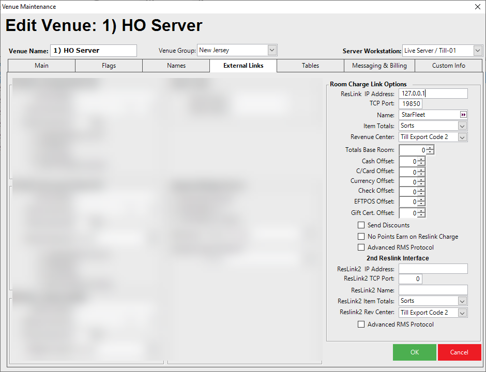Viewport: 486px width, 372px height.
Task: Increase the C/Card Offset value
Action: pos(421,169)
